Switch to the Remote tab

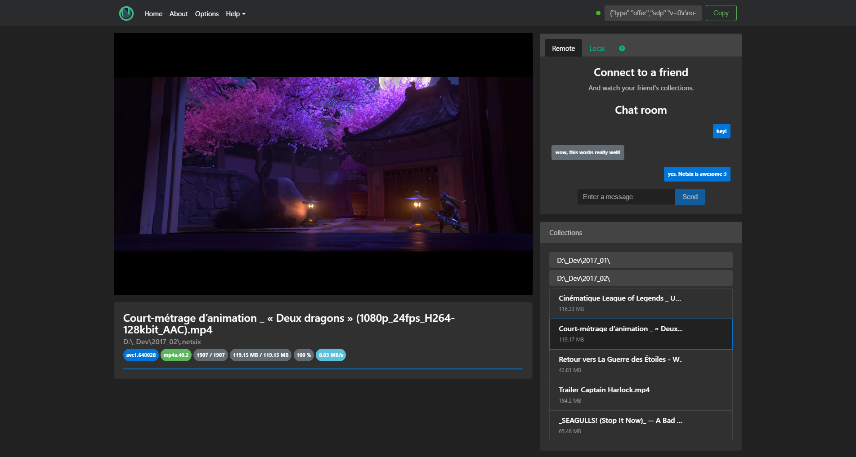tap(563, 48)
